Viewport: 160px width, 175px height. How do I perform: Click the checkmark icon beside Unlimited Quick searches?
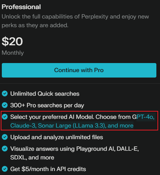coord(5,93)
